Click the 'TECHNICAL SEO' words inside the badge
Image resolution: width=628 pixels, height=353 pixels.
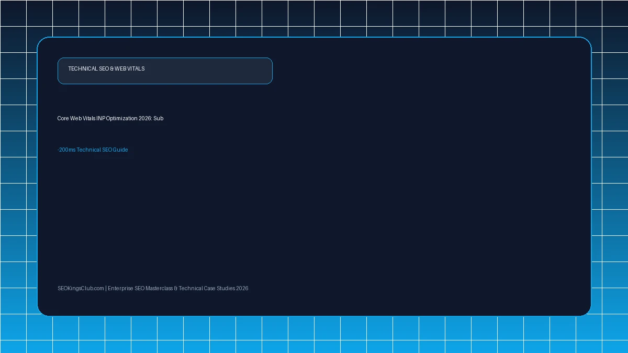(x=88, y=69)
